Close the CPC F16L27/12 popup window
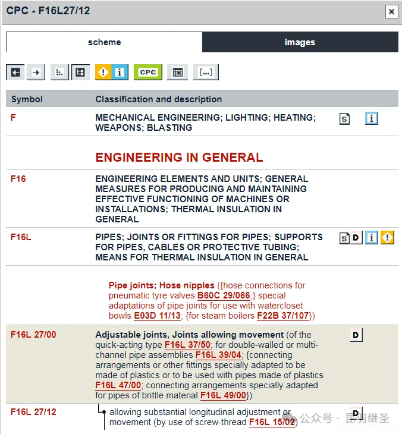The width and height of the screenshot is (402, 434). pos(391,11)
